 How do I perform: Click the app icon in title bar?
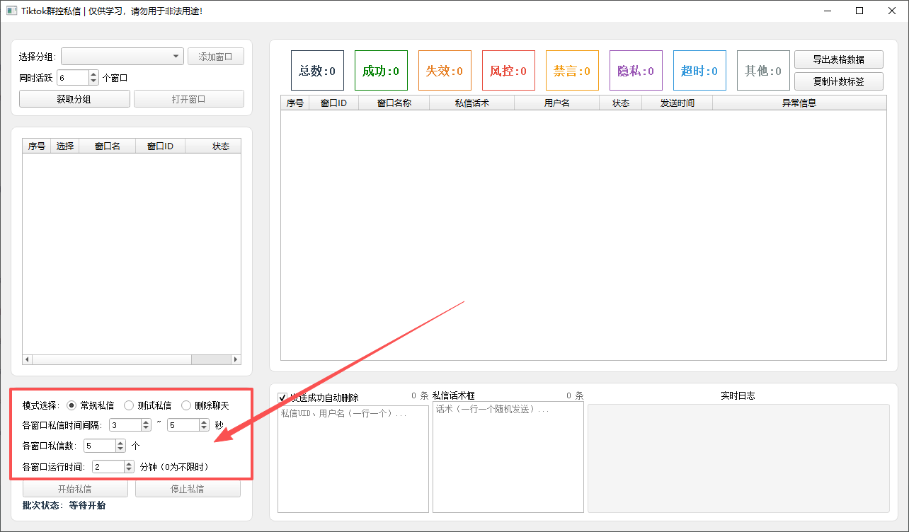(11, 11)
